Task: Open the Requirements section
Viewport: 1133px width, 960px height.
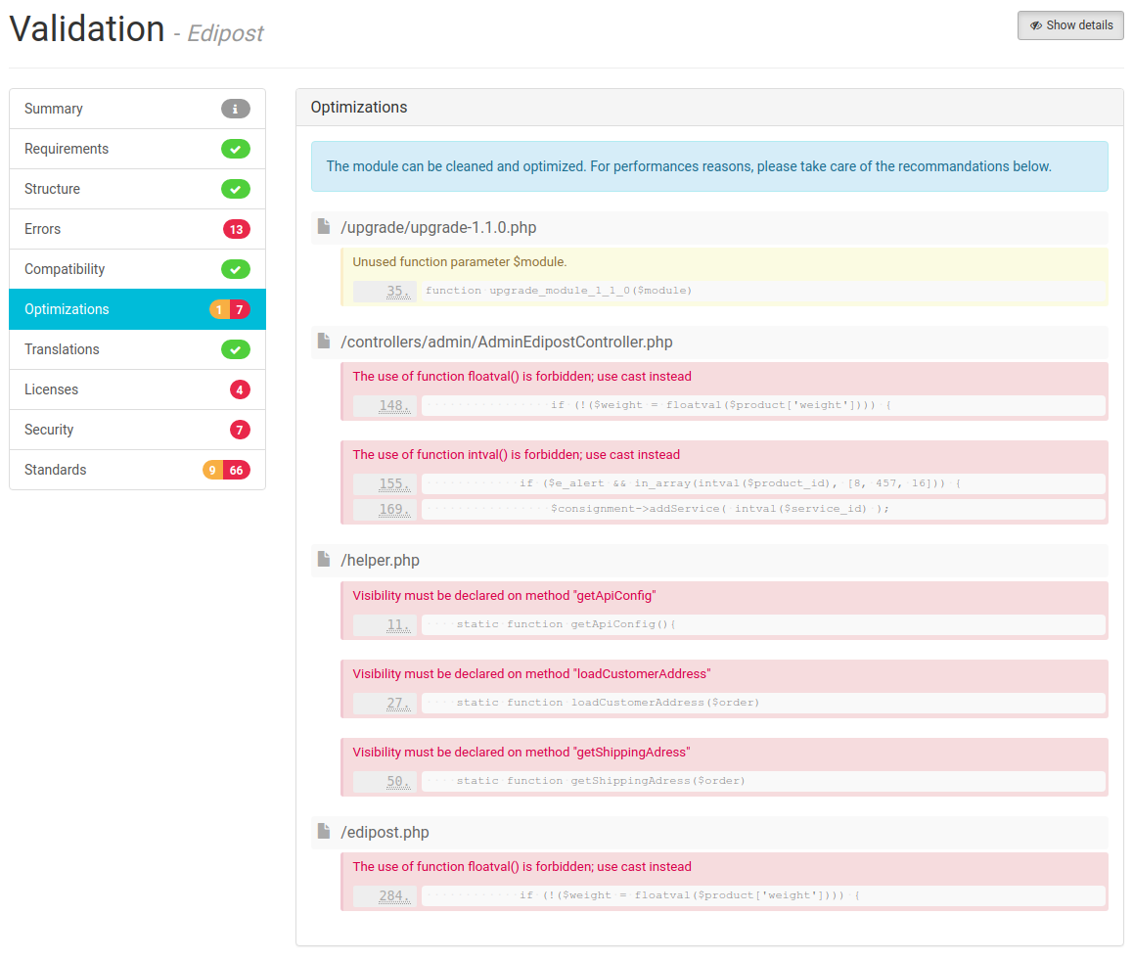Action: (137, 149)
